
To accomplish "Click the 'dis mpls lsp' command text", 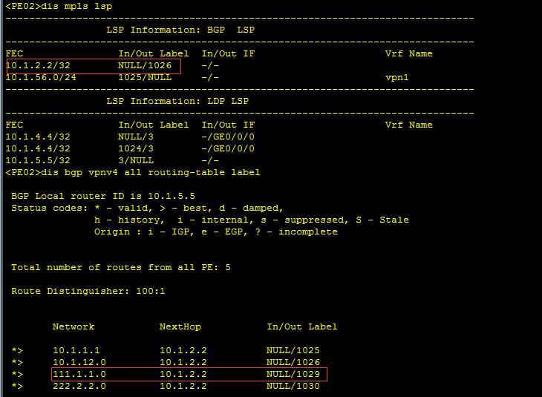I will point(76,6).
